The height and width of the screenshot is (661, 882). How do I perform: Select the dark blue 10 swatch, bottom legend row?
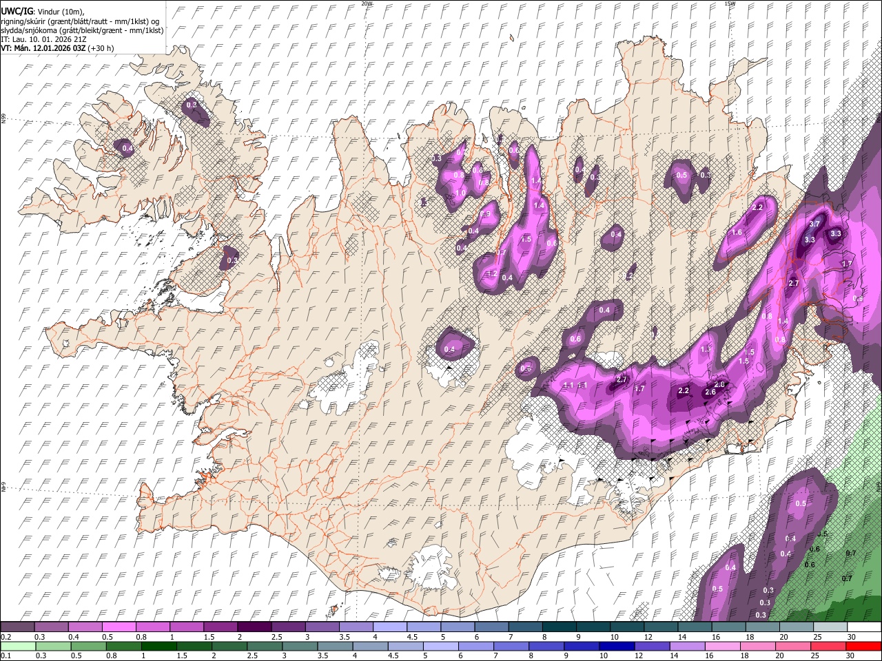(615, 646)
